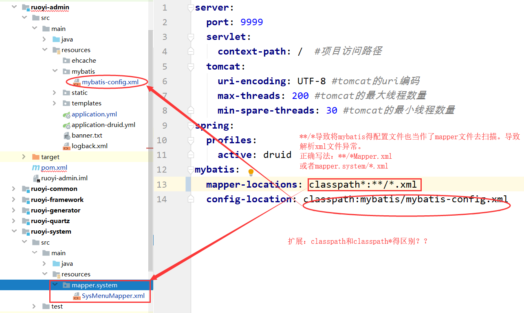
Task: Click the highlighted mapper-locations value field
Action: pos(364,184)
